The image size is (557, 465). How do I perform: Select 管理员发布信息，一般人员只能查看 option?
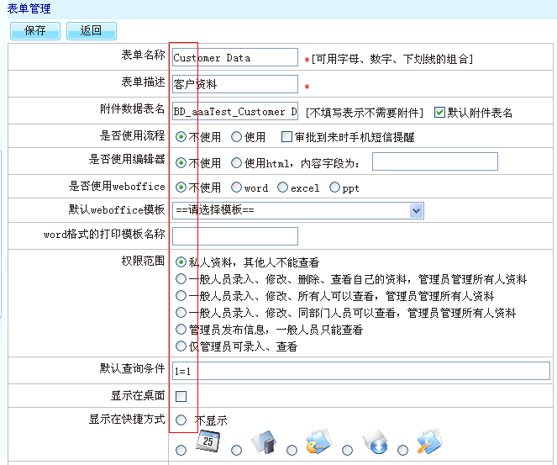pos(181,330)
